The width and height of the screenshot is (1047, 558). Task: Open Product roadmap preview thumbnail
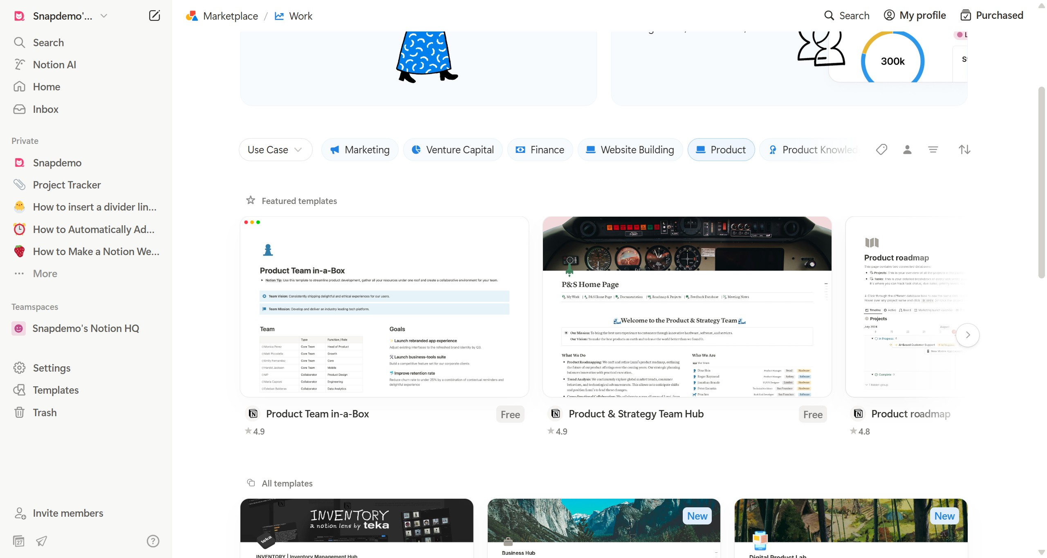coord(906,307)
